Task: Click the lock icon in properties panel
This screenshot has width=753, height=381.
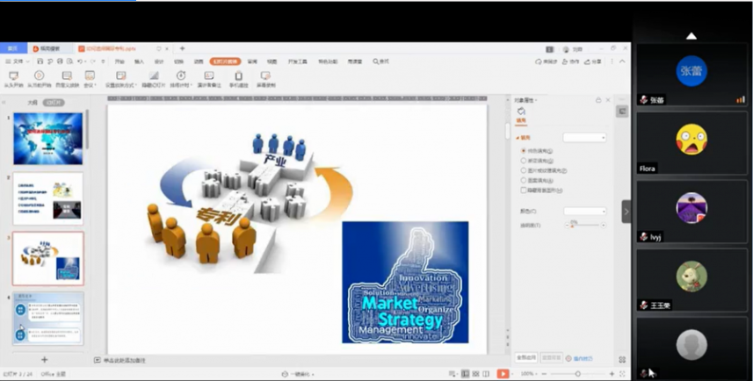Action: coord(598,100)
